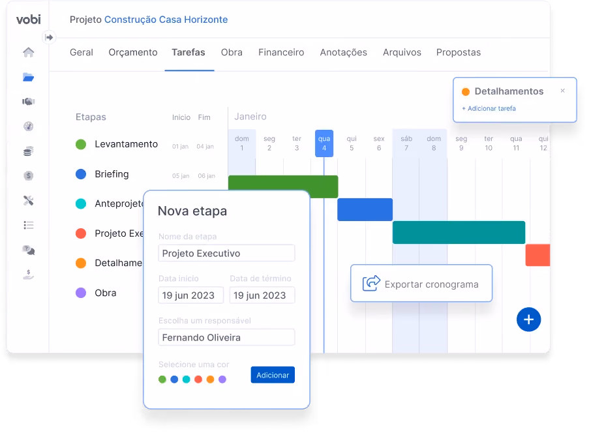Image resolution: width=589 pixels, height=433 pixels.
Task: Select the blue folder projects icon
Action: pos(29,77)
